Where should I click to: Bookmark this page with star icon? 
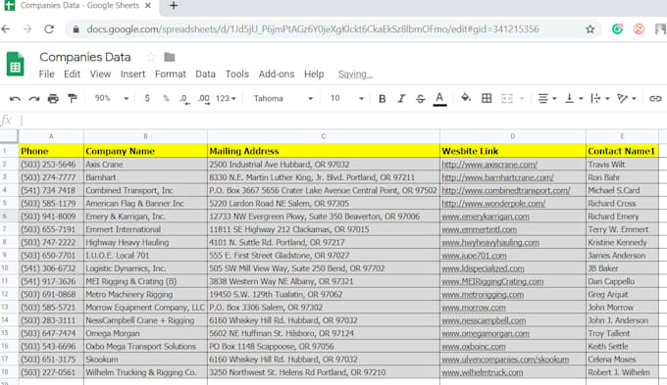(x=590, y=28)
